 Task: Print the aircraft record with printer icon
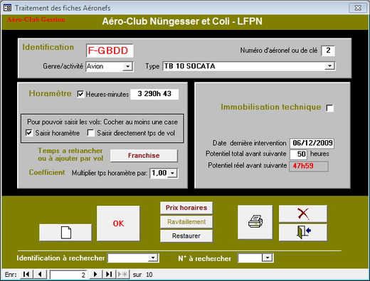[x=255, y=222]
